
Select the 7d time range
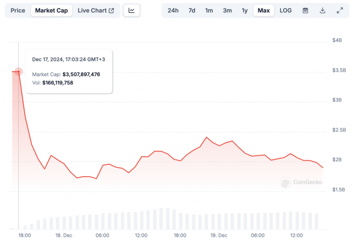[192, 11]
